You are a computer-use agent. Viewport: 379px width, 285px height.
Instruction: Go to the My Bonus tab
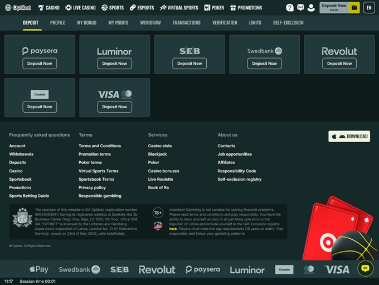coord(86,23)
